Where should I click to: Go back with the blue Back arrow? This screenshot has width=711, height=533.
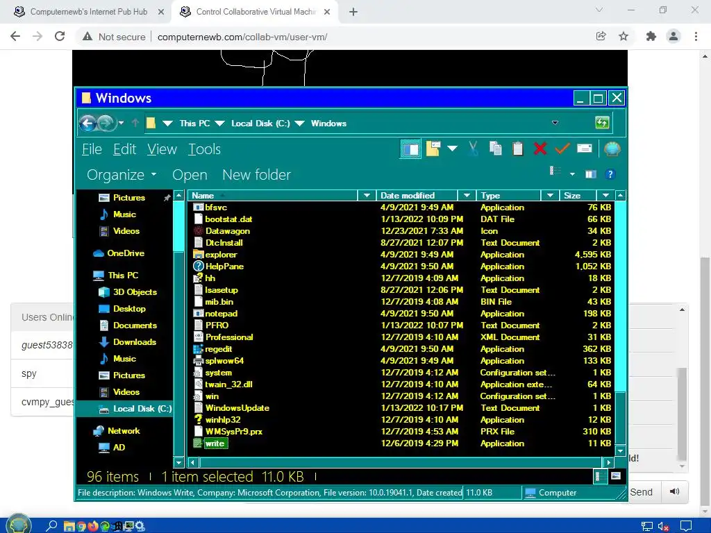click(87, 123)
